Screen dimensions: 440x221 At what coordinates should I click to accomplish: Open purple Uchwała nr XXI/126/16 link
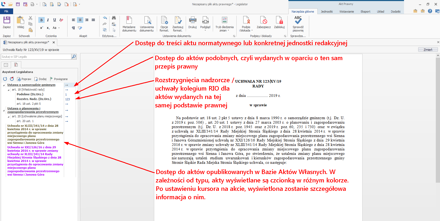click(x=35, y=161)
